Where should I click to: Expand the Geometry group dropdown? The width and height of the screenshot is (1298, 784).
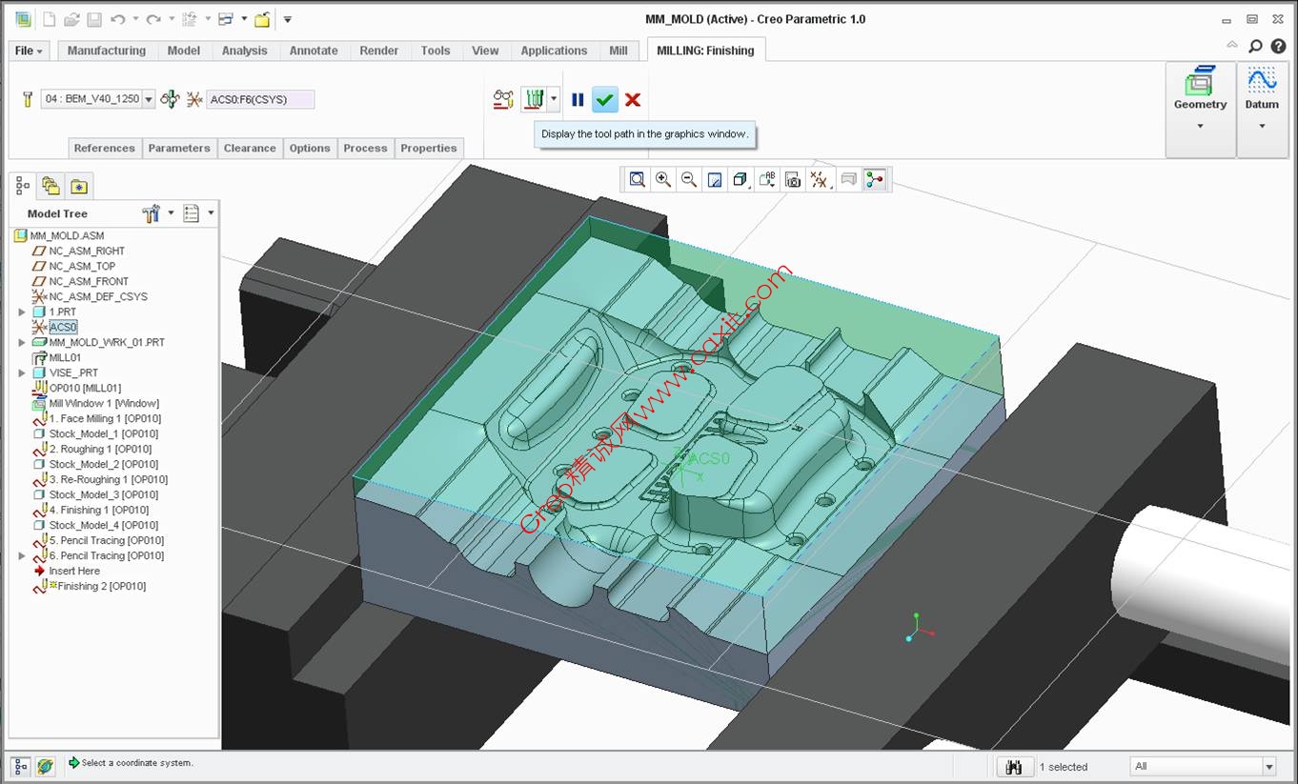click(x=1200, y=126)
